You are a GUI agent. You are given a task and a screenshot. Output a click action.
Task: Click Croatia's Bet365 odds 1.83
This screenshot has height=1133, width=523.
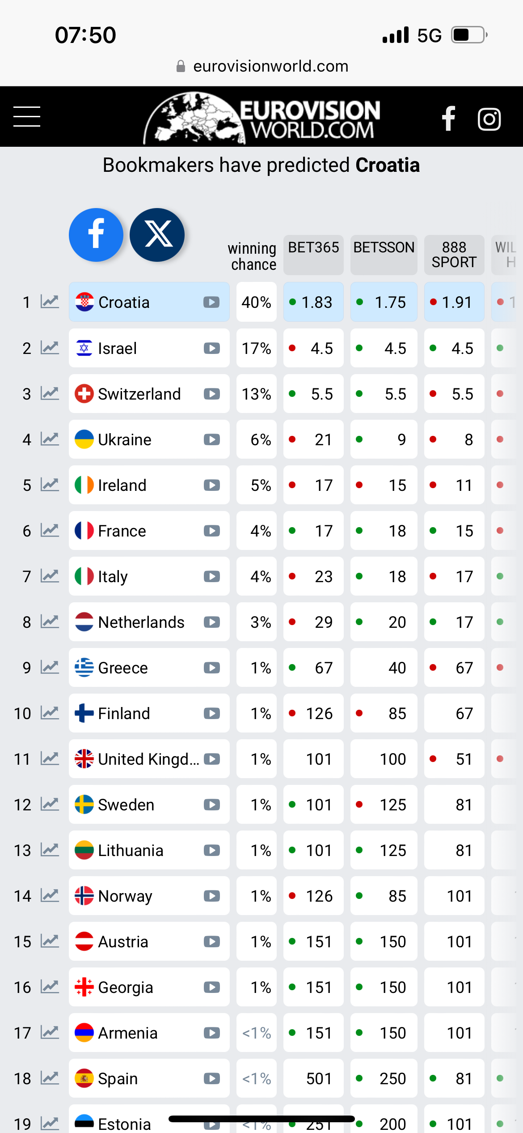point(313,302)
